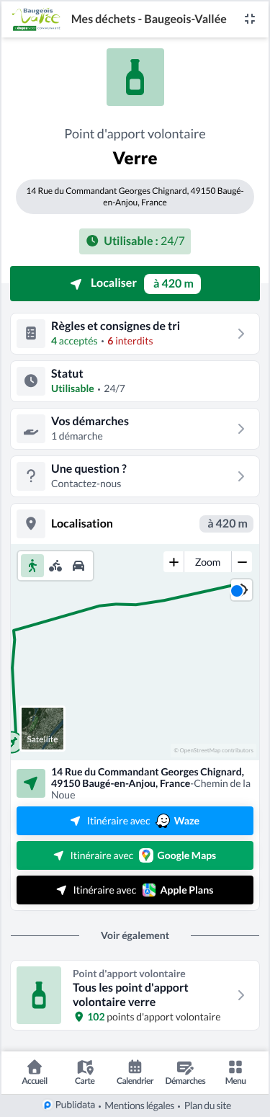This screenshot has width=270, height=1117.
Task: Click the green Localiser button
Action: pyautogui.click(x=135, y=283)
